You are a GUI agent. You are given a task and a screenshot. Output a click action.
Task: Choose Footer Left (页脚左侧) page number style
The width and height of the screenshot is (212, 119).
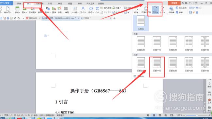[x=141, y=64]
